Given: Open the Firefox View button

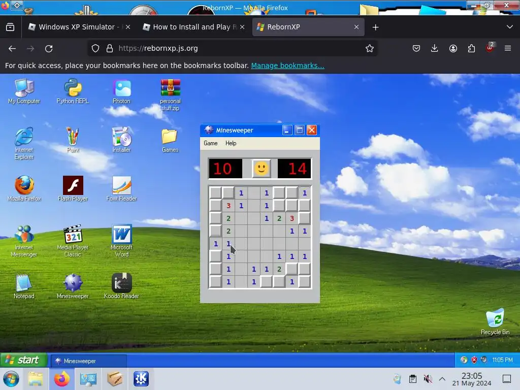Looking at the screenshot, I should point(10,27).
